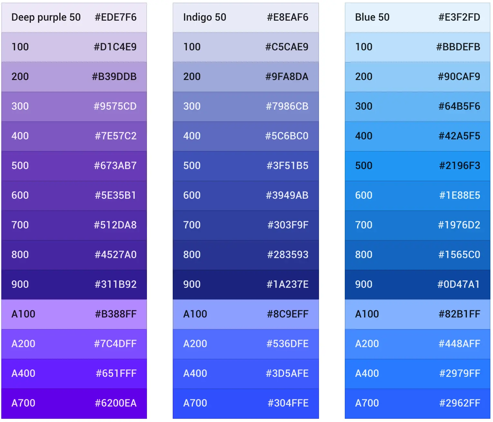Click the Indigo 300 swatch #7986CB
Image resolution: width=493 pixels, height=422 pixels.
(x=246, y=106)
